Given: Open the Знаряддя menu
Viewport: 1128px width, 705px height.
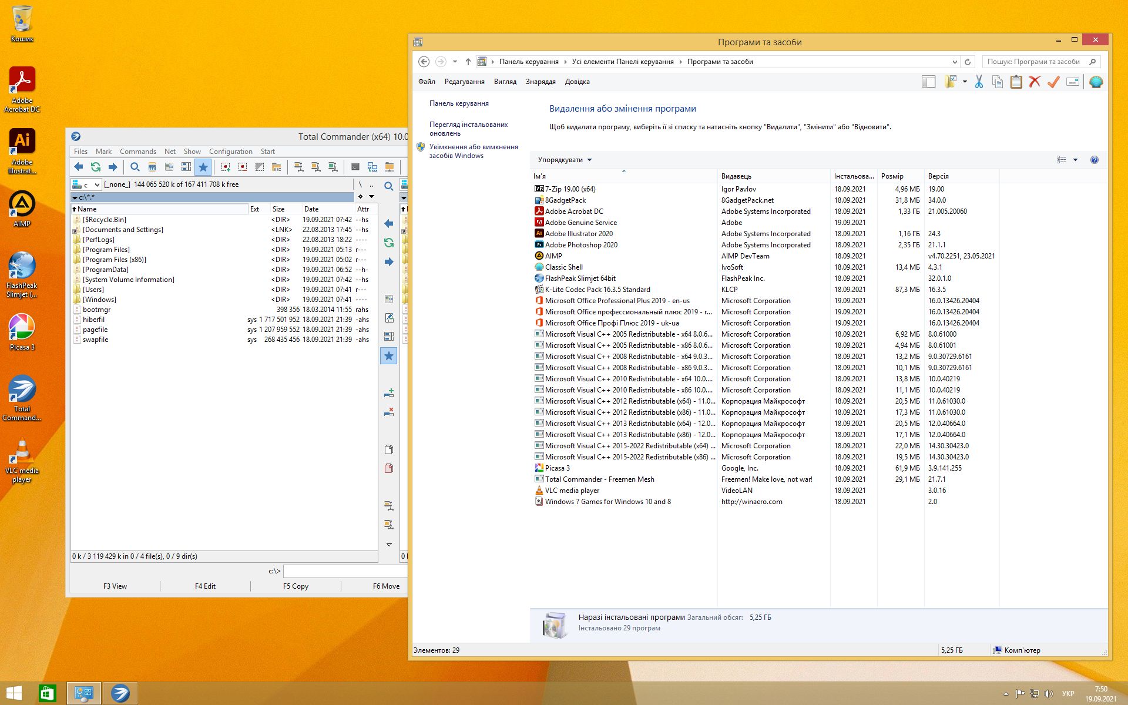Looking at the screenshot, I should point(540,82).
